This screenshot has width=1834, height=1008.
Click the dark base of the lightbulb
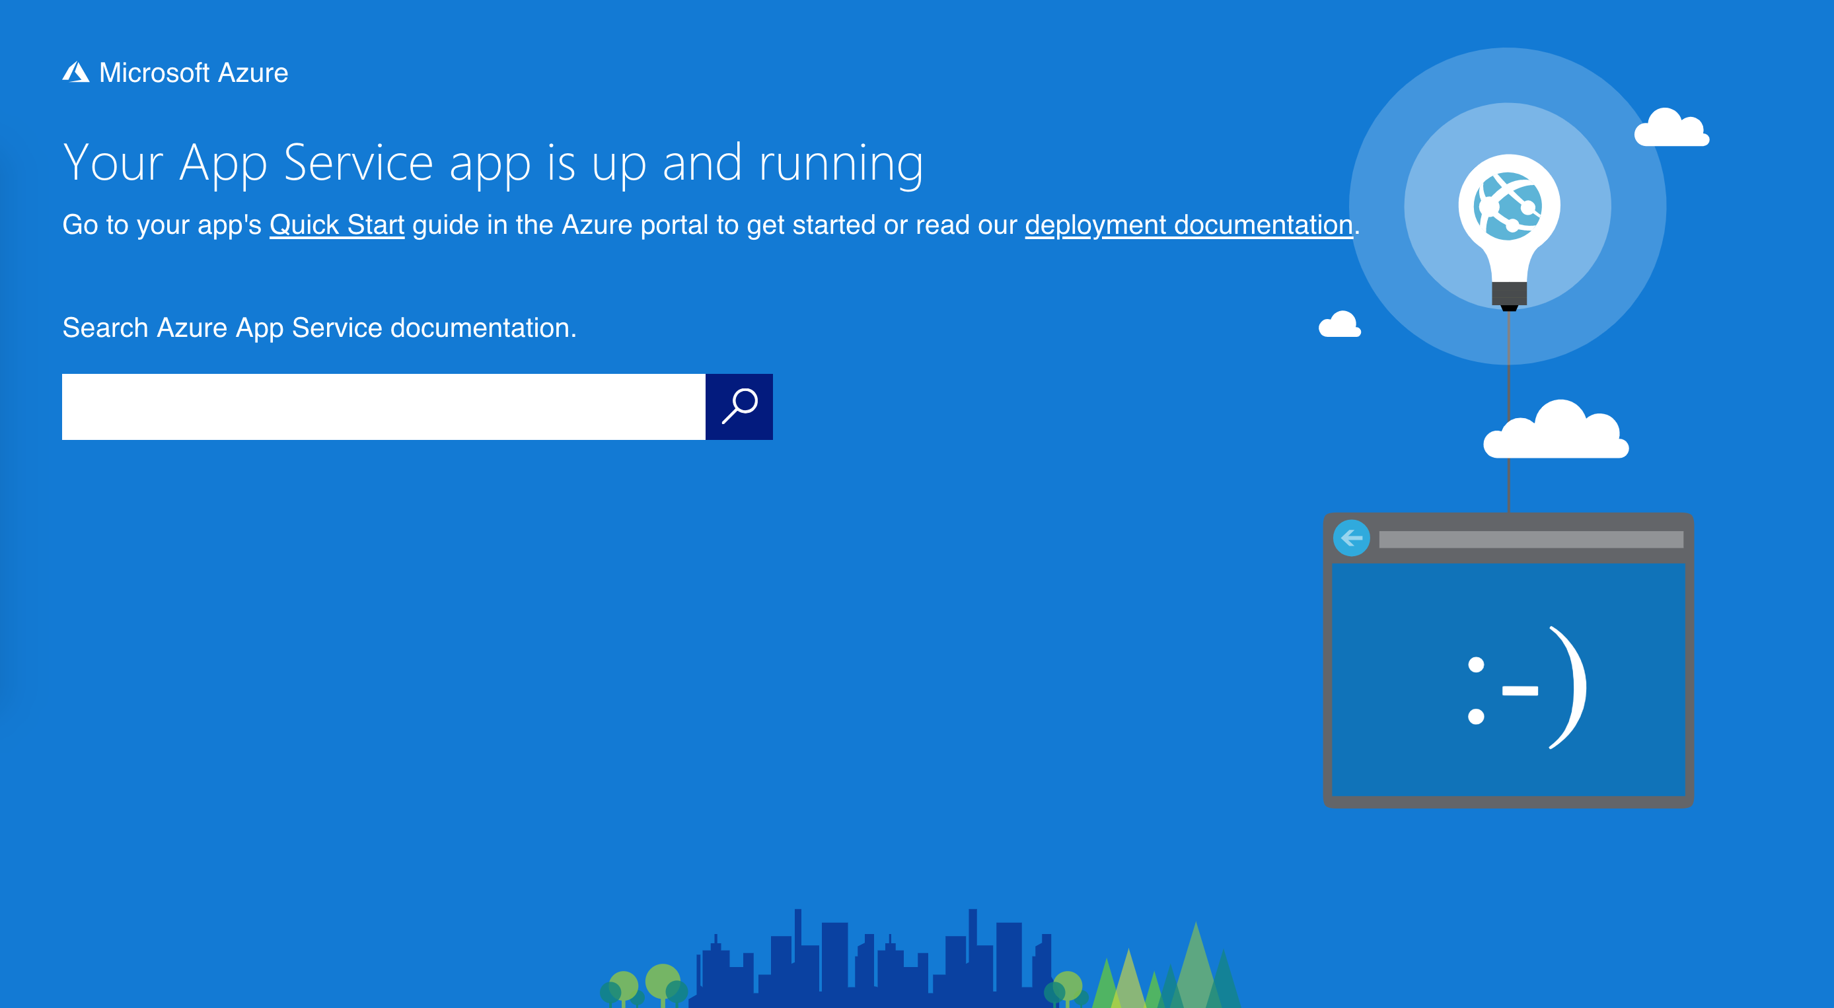(x=1509, y=293)
